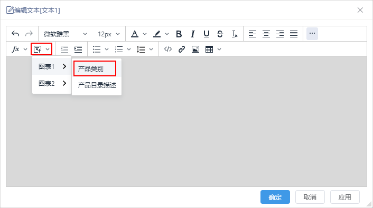Apply strikethrough formatting
373x208 pixels.
[220, 34]
